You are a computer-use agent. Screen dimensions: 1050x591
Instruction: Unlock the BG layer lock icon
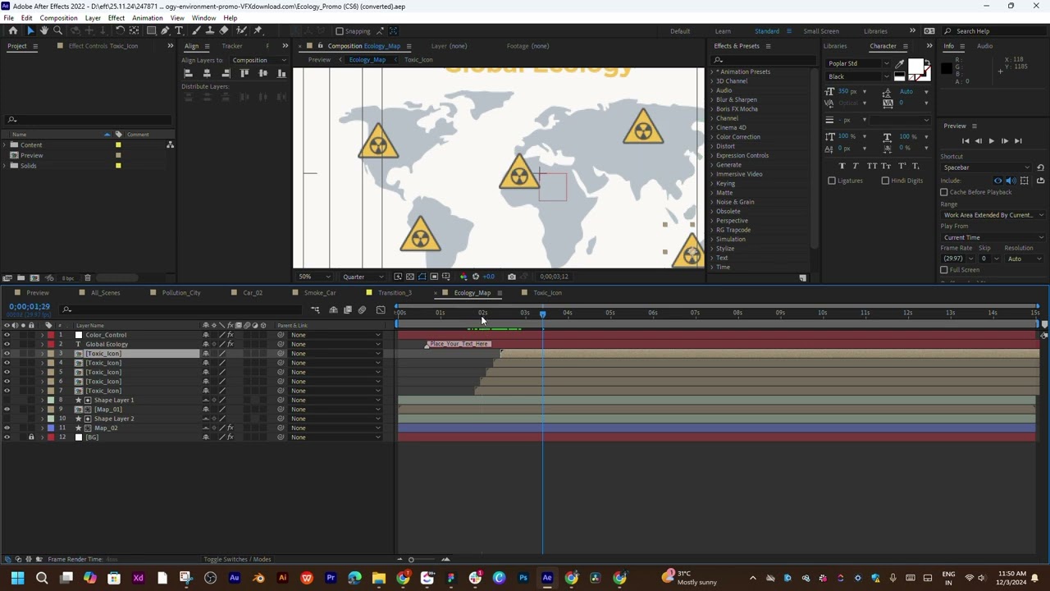click(x=31, y=438)
